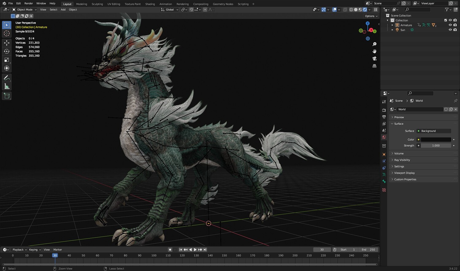This screenshot has height=271, width=460.
Task: Open the Render menu
Action: pos(29,3)
